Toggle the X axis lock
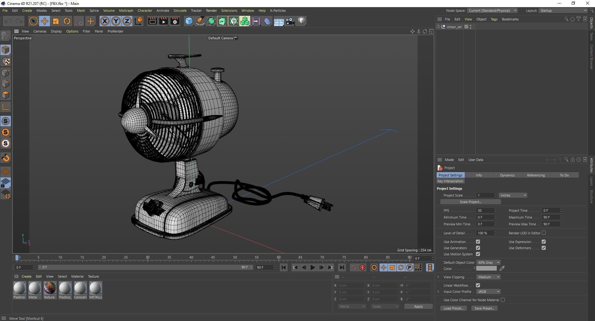This screenshot has height=321, width=595. 105,21
